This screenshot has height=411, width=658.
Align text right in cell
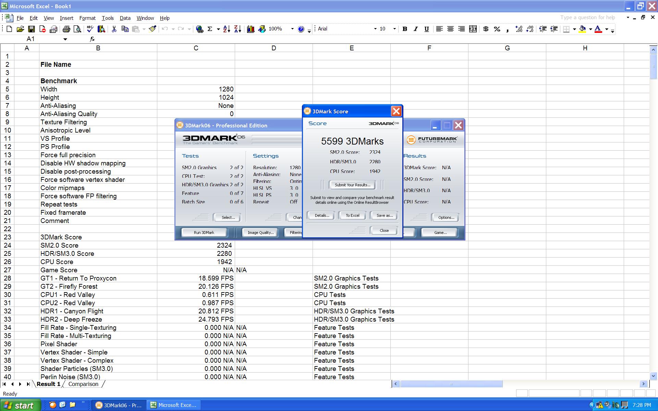(462, 29)
